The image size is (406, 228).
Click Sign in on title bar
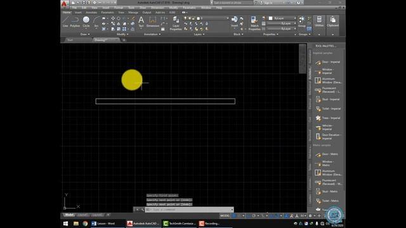268,3
